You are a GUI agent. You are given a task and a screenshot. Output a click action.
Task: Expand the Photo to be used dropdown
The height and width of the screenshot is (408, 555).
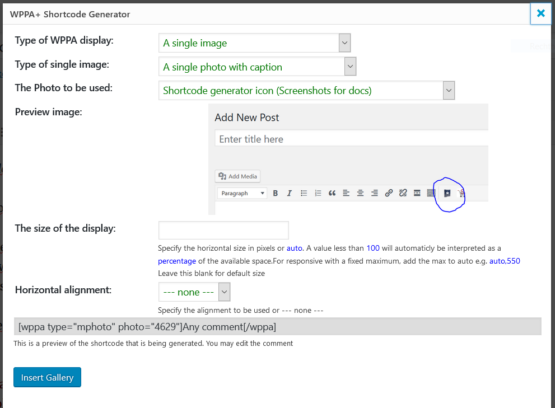click(x=306, y=90)
